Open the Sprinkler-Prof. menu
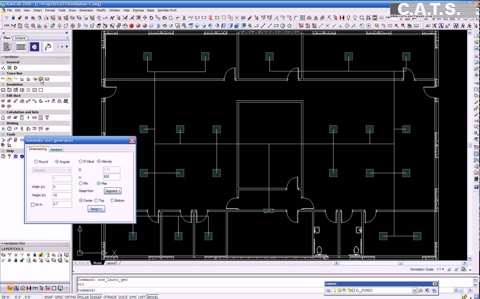 (167, 10)
